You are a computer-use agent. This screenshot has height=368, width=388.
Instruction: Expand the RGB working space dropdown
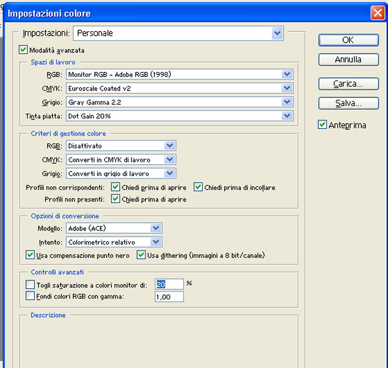[x=287, y=74]
